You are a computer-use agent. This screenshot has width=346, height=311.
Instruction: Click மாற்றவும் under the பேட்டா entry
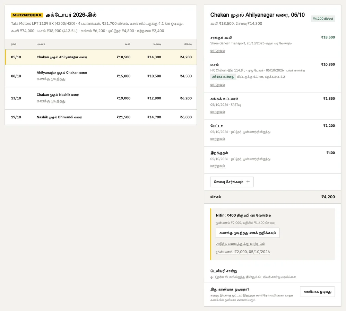pyautogui.click(x=218, y=139)
